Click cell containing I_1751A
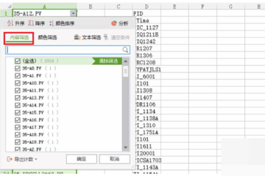The image size is (265, 176). [x=148, y=132]
